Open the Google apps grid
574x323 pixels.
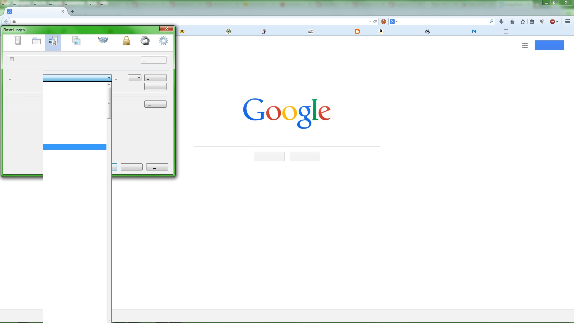click(x=525, y=45)
